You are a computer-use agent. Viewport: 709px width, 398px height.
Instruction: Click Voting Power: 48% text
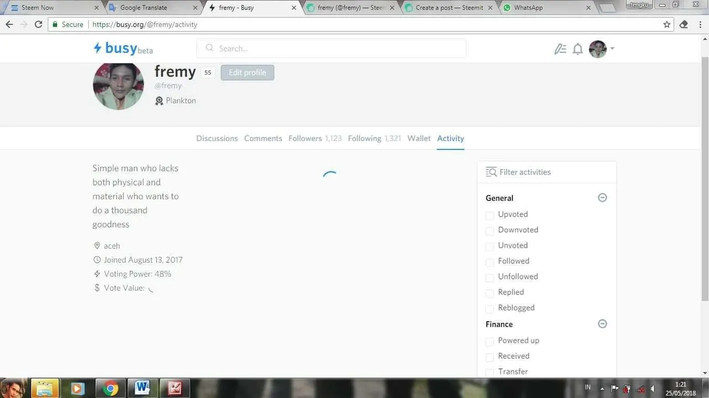137,274
